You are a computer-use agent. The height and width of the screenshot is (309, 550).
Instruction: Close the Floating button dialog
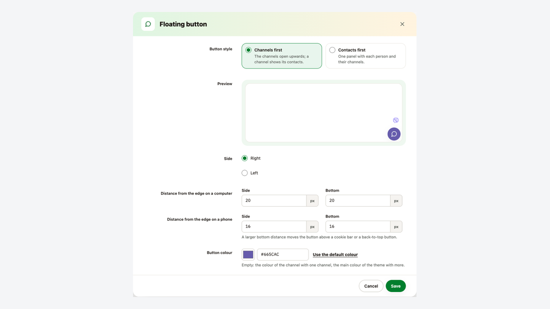pos(402,24)
